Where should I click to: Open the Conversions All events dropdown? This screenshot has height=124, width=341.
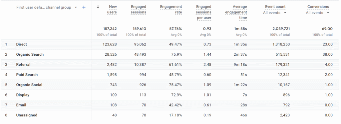coord(317,13)
